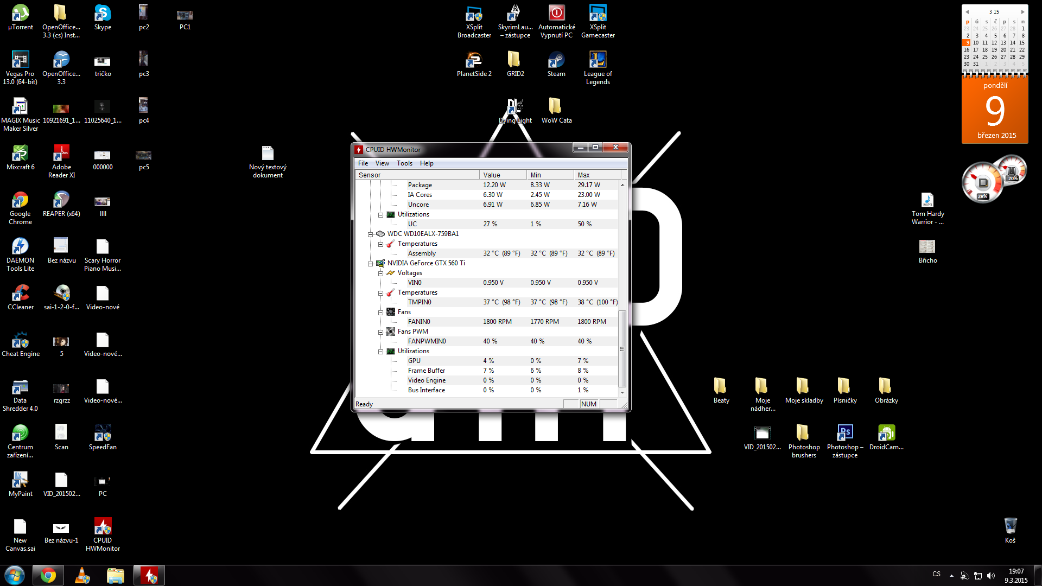Screen dimensions: 1042x586
Task: Click the taskbar clock showing 19:07
Action: point(1016,576)
